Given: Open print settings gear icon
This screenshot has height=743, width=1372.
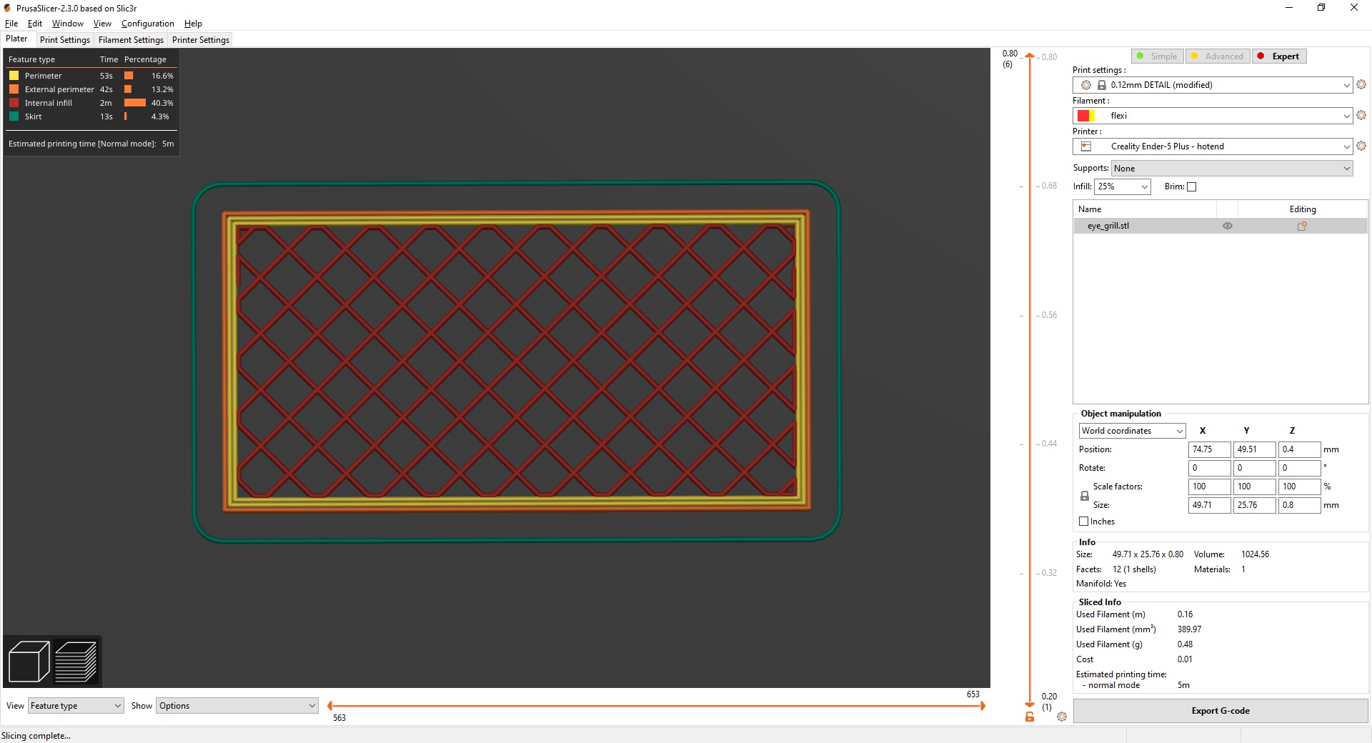Looking at the screenshot, I should (1361, 84).
